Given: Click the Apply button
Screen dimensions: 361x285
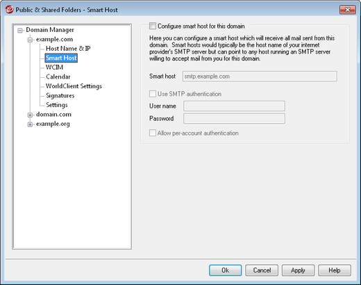Looking at the screenshot, I should coord(298,270).
